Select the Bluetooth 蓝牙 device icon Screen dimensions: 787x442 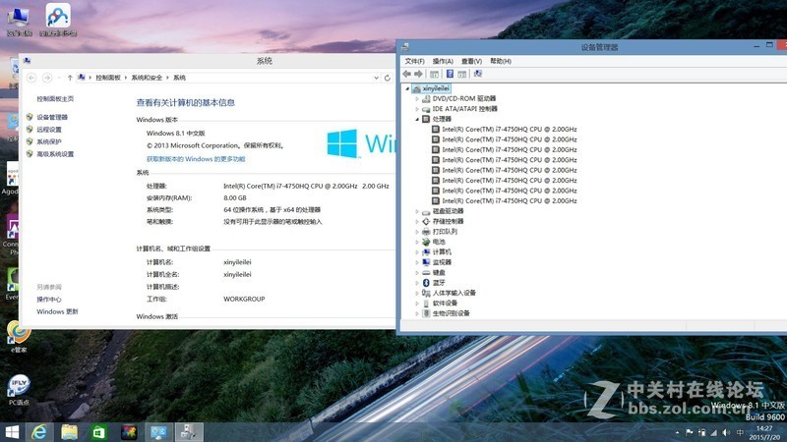tap(426, 283)
